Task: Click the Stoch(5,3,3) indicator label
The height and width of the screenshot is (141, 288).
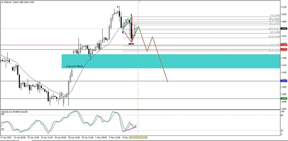Action: coord(6,111)
